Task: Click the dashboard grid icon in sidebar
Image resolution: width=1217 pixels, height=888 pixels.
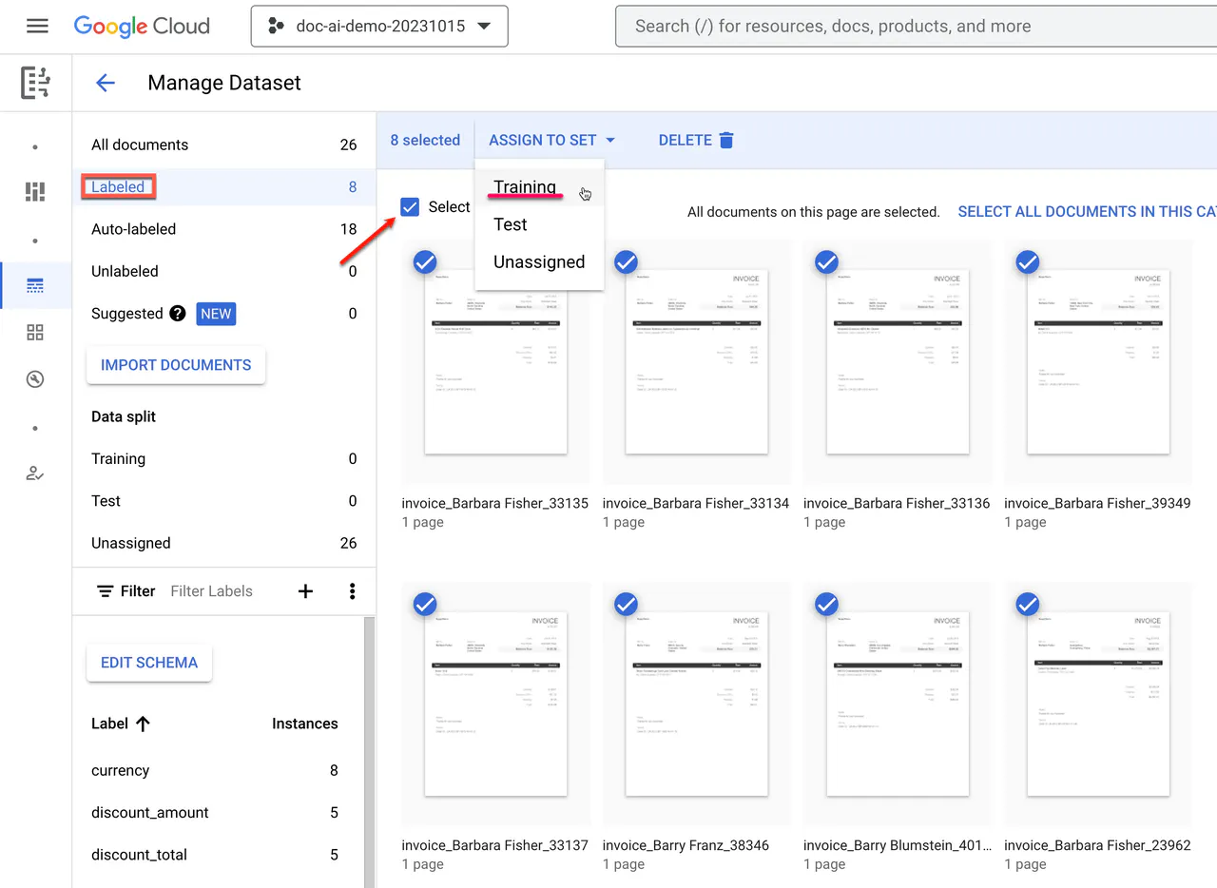Action: pos(35,333)
